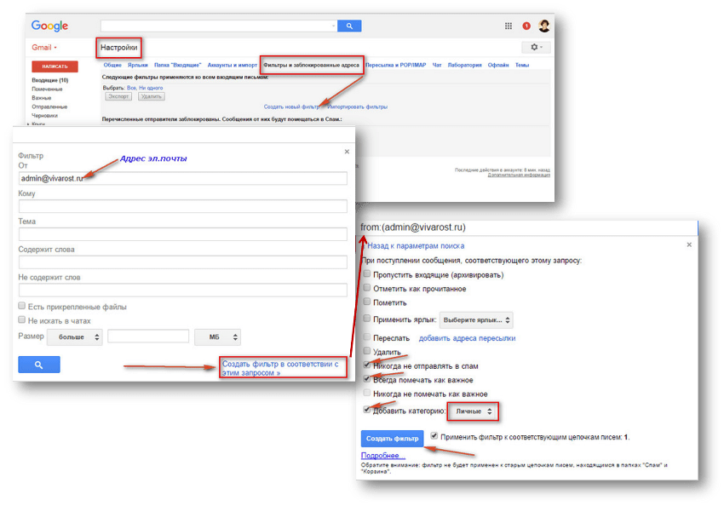This screenshot has height=506, width=724.
Task: Toggle 'Есть прикрепленные файлы' checkbox
Action: tap(21, 306)
